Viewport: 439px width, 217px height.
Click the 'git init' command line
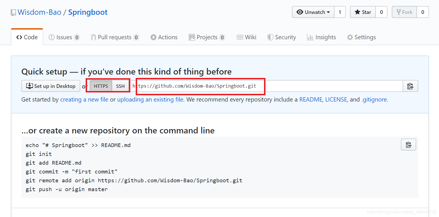point(39,154)
